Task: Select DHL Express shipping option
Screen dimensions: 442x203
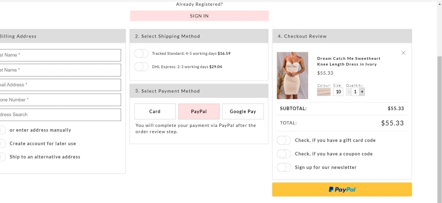Action: click(x=141, y=67)
